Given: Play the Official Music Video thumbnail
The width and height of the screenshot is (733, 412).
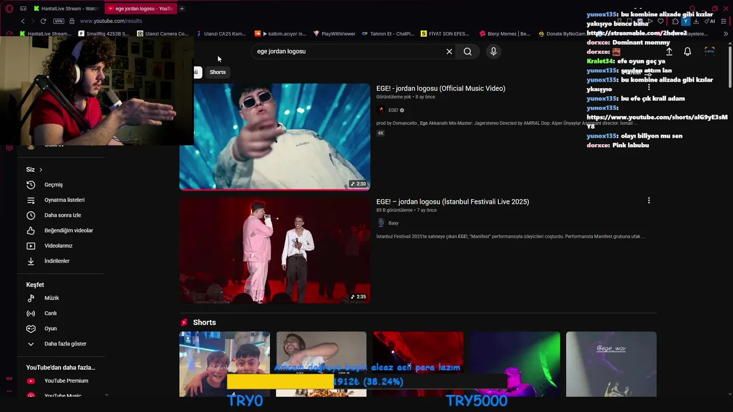Looking at the screenshot, I should coord(275,137).
